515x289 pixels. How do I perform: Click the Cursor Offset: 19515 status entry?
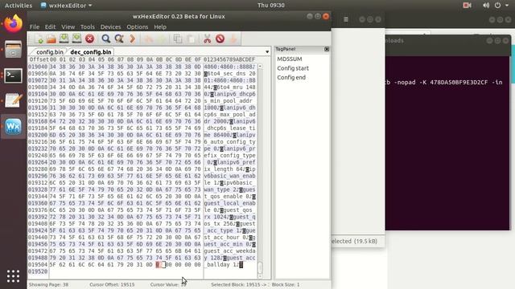point(112,284)
